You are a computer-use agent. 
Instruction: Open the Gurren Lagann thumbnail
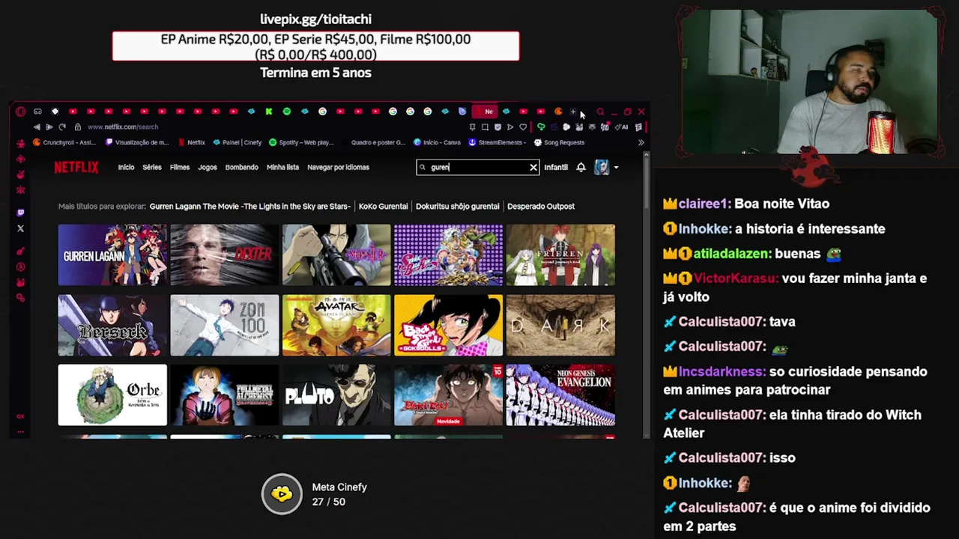[112, 255]
